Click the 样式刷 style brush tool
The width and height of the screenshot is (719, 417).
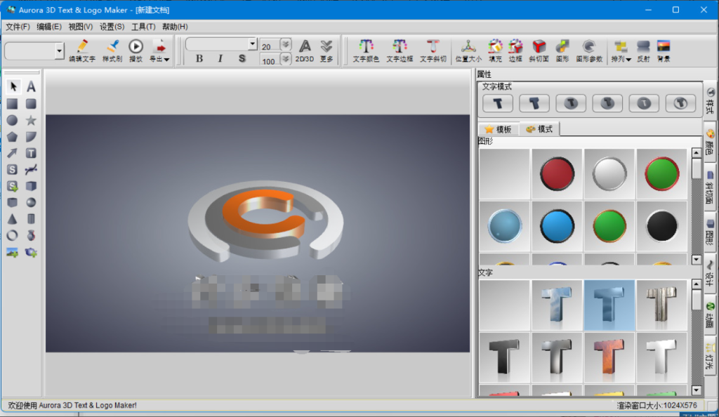tap(112, 51)
